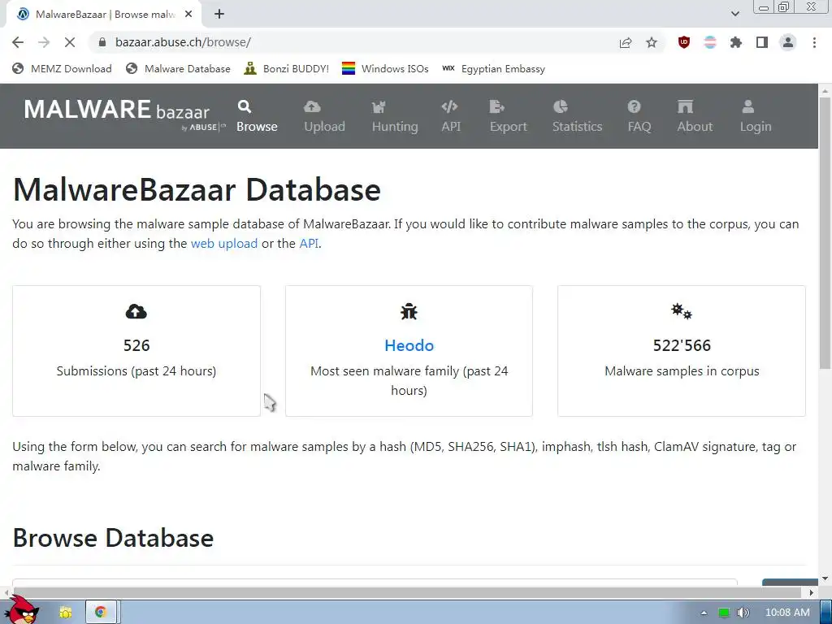This screenshot has height=624, width=832.
Task: Open the striped flag extension icon
Action: pyautogui.click(x=710, y=42)
